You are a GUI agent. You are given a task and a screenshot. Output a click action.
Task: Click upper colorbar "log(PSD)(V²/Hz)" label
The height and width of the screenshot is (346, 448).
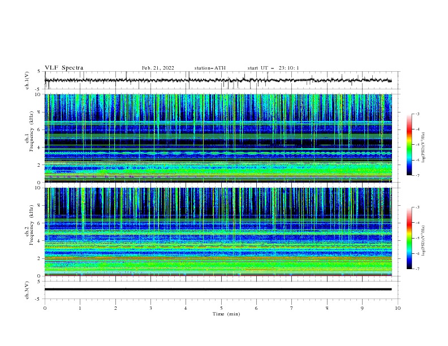(x=424, y=148)
